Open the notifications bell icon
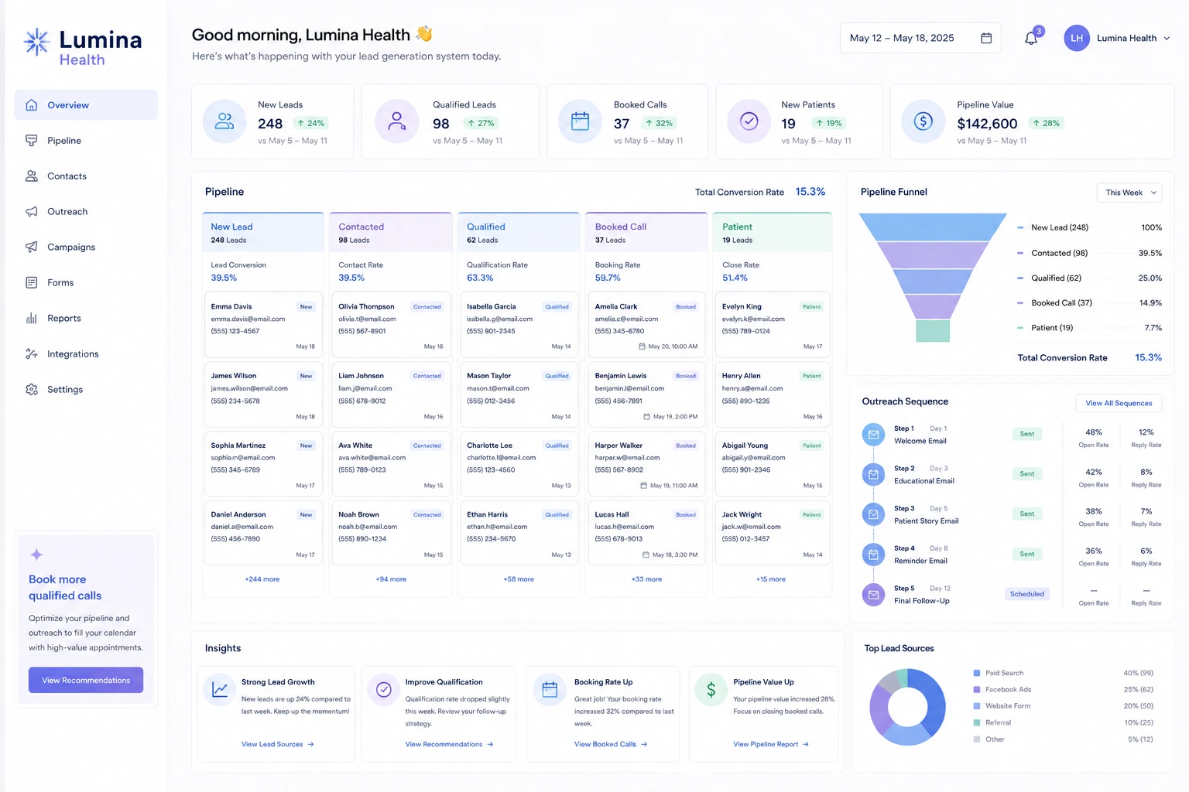The image size is (1189, 792). [x=1031, y=38]
